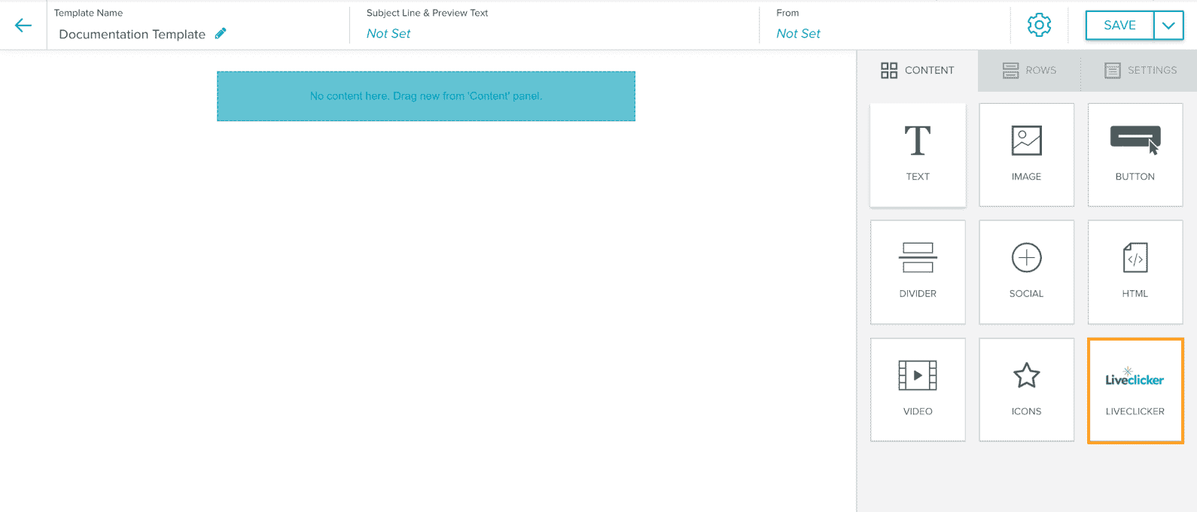Pick the Icons content block
The image size is (1197, 512).
[1026, 389]
